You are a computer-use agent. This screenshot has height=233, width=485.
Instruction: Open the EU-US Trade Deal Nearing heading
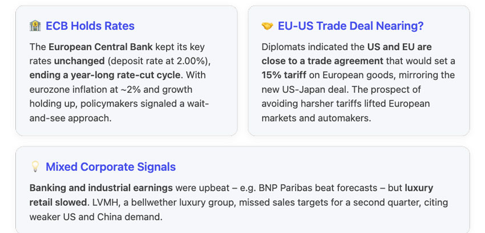[350, 26]
